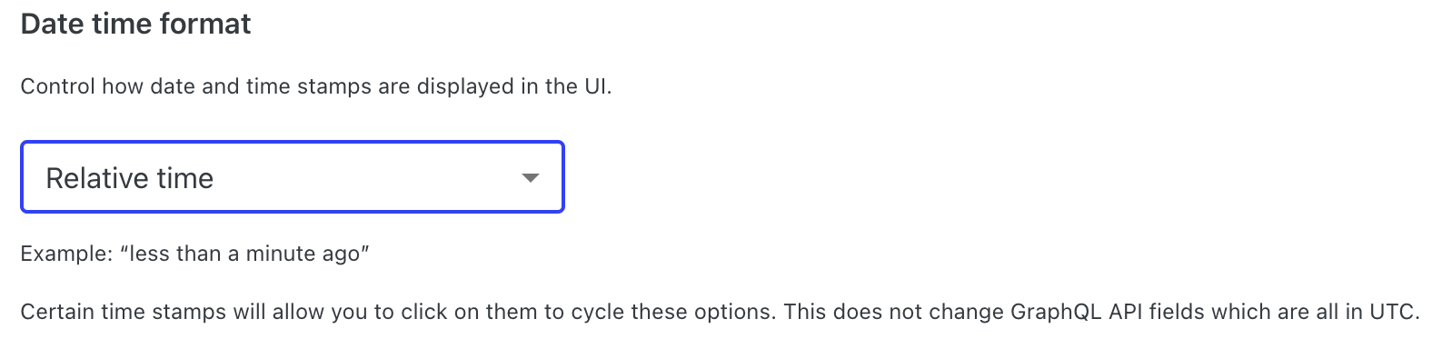Click empty area inside dropdown before arrow
The image size is (1452, 349).
click(x=363, y=178)
